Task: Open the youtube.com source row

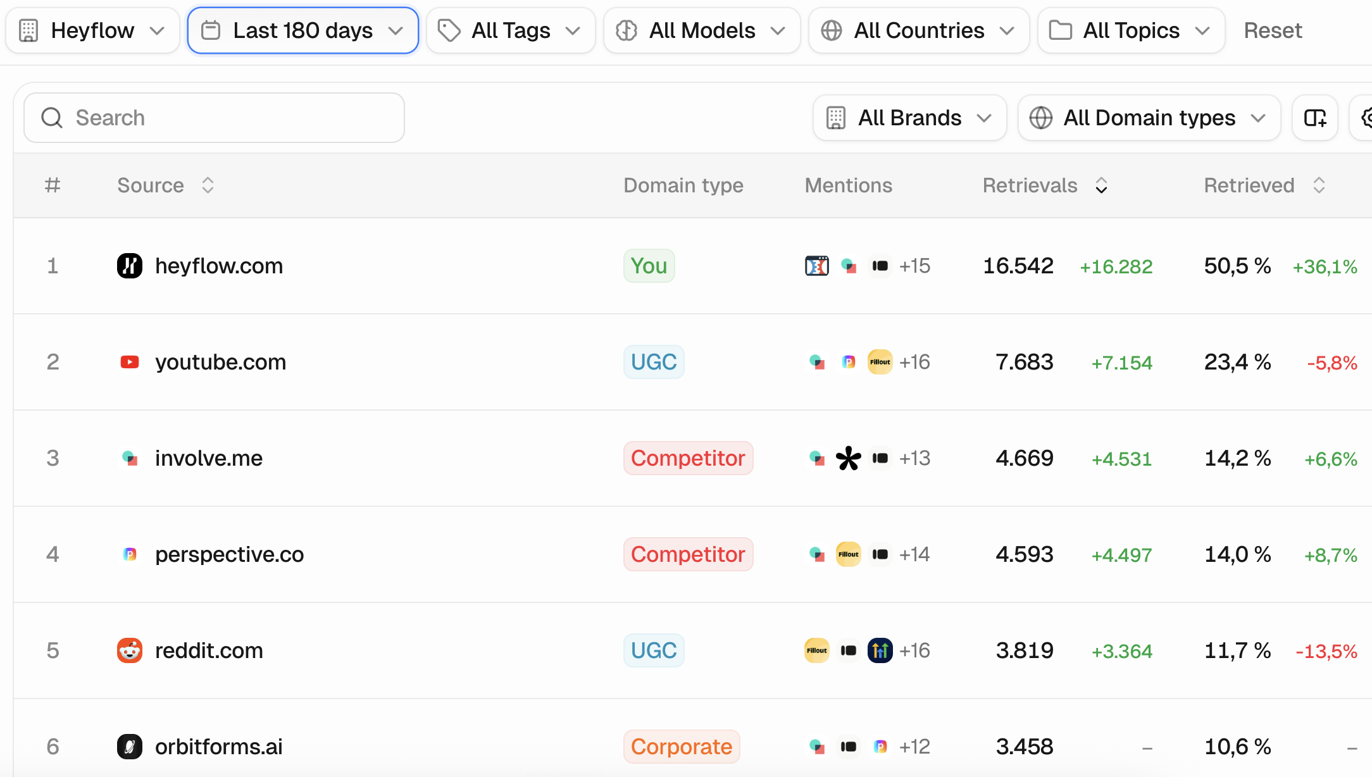Action: (x=221, y=362)
